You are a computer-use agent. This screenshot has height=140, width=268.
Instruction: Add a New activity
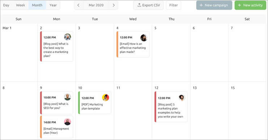[250, 5]
